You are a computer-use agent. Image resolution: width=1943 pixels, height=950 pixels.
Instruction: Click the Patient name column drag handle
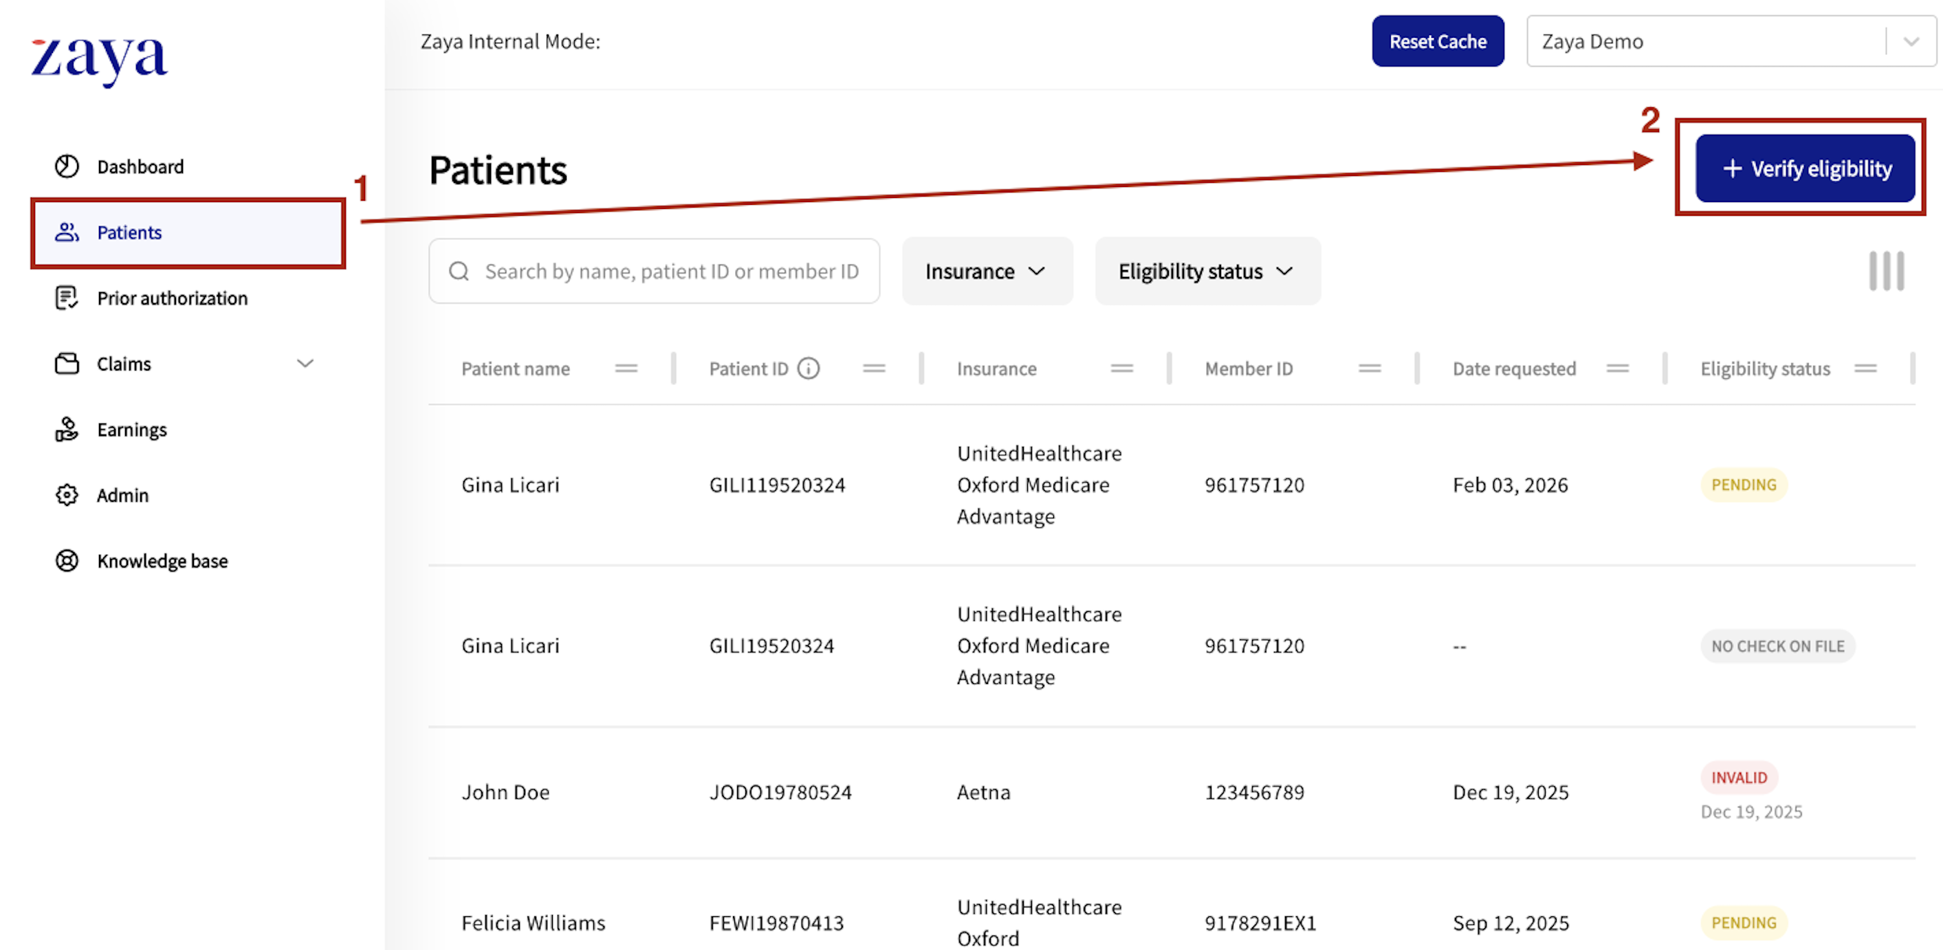[x=625, y=368]
